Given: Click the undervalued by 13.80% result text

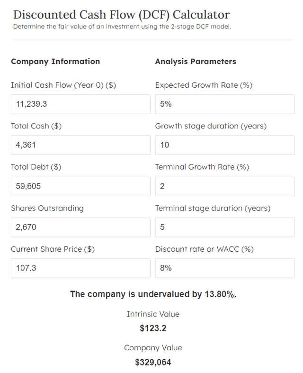Looking at the screenshot, I should (153, 294).
